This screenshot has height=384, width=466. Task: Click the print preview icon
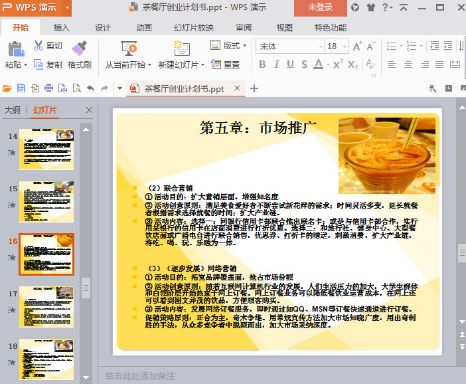(x=77, y=88)
